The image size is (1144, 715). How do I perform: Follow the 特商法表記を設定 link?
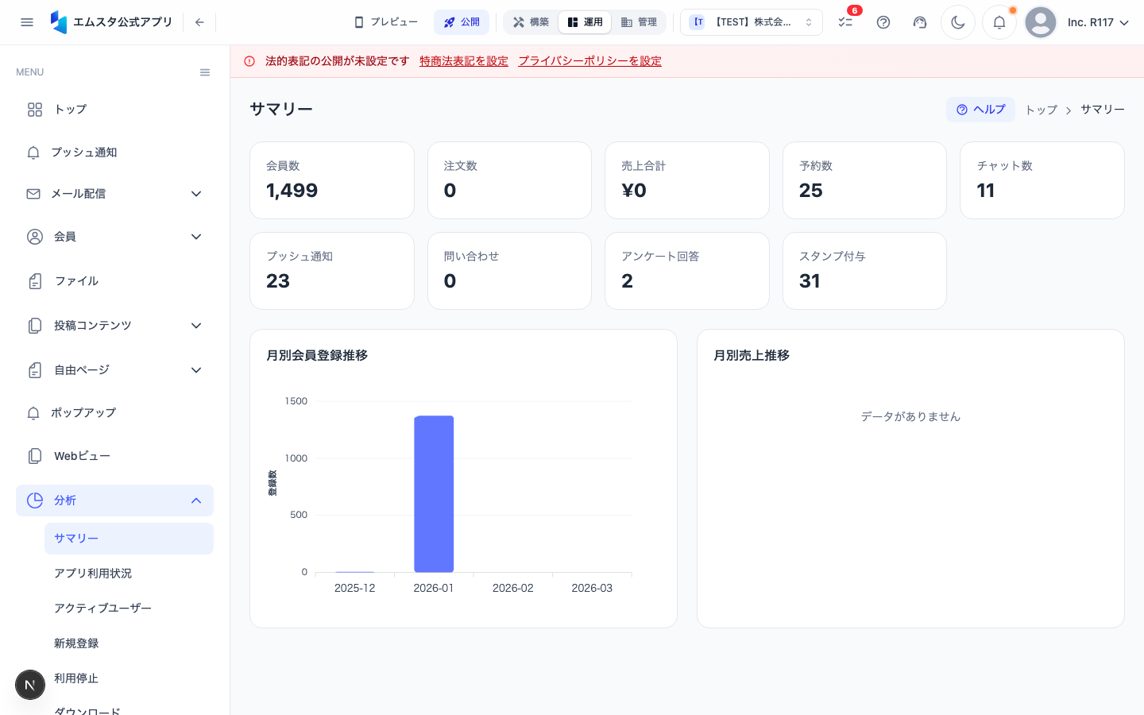pos(464,61)
